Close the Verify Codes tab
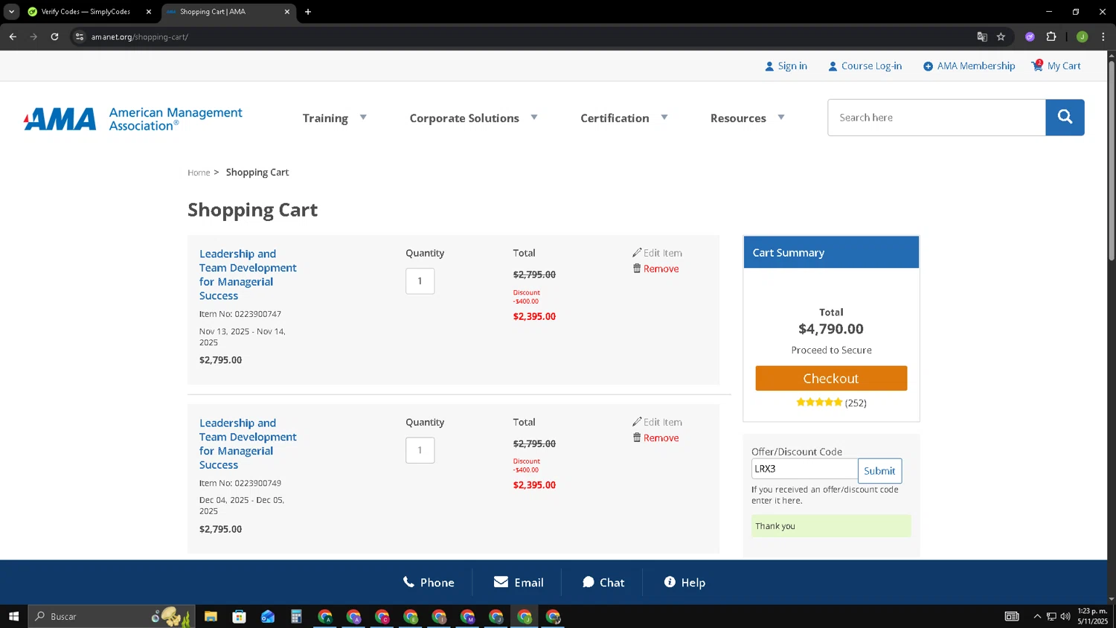This screenshot has width=1116, height=628. point(148,12)
